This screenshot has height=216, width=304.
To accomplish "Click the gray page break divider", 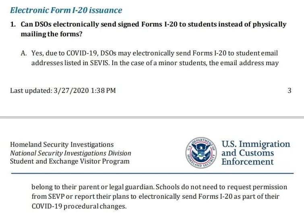I will click(x=152, y=117).
